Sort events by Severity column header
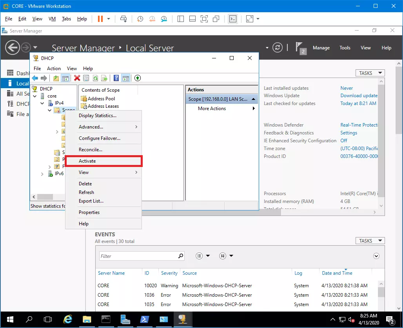Screen dimensions: 403x328 (169, 273)
